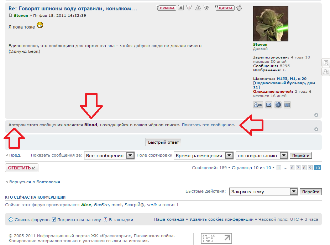Open the 'Все сообщения' dropdown
This screenshot has width=330, height=245.
pyautogui.click(x=109, y=155)
